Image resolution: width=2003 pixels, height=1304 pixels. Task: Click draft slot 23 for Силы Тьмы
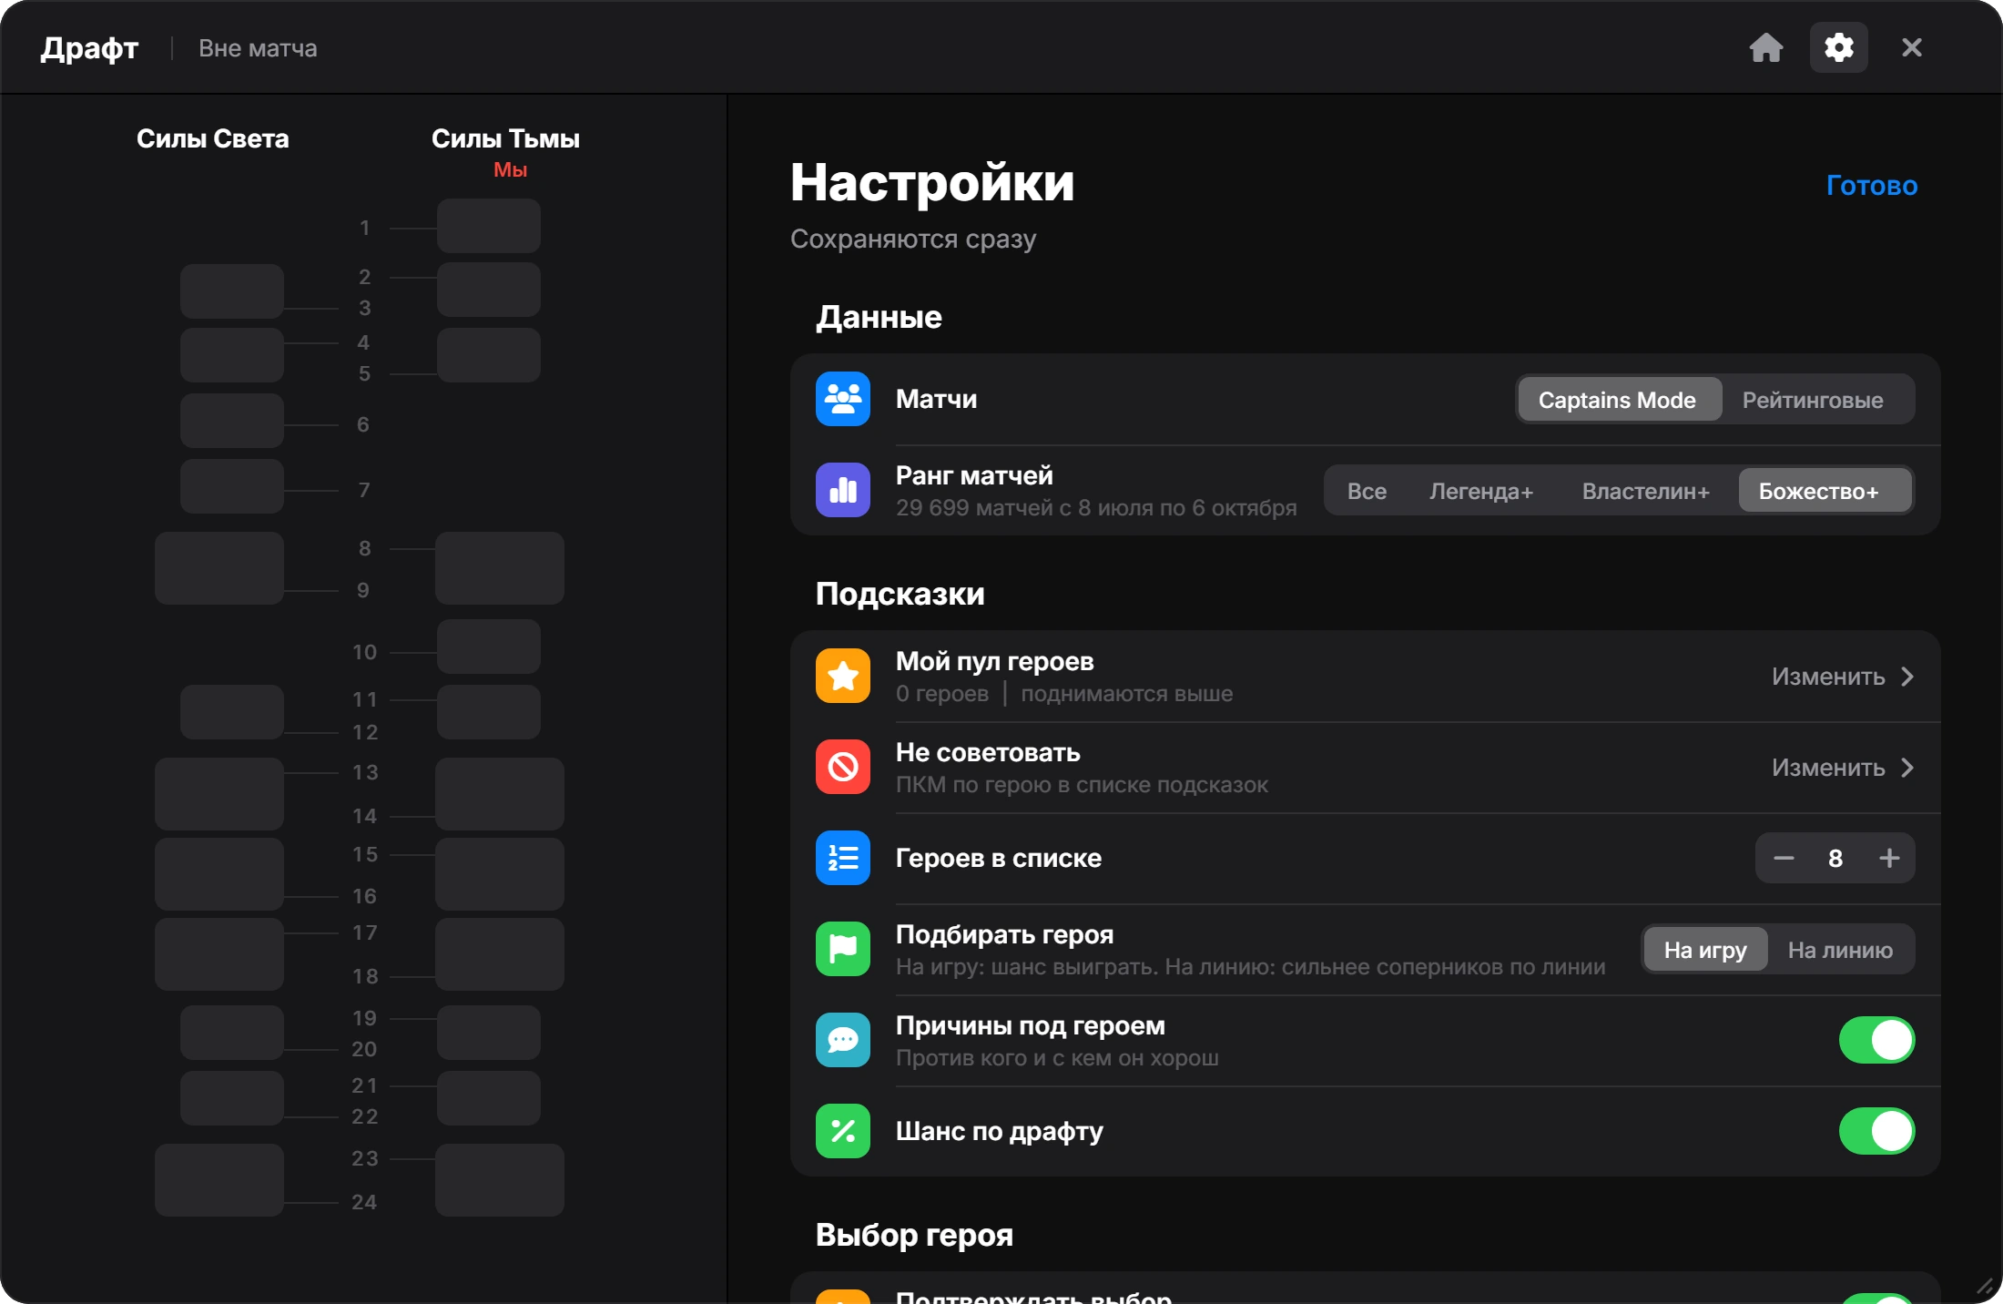[500, 1180]
